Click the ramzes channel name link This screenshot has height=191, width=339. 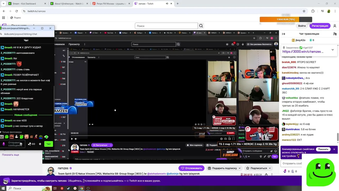63,168
